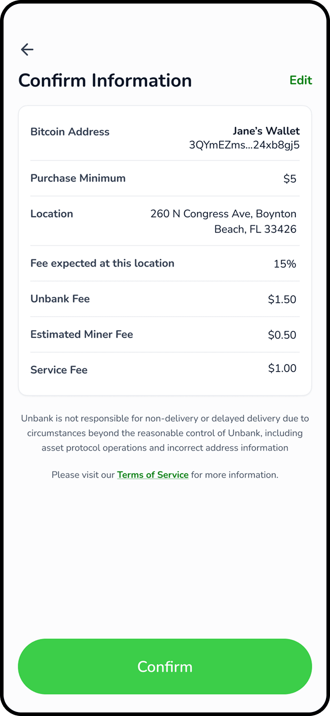The height and width of the screenshot is (716, 330).
Task: Select the 15% fee value
Action: 285,264
